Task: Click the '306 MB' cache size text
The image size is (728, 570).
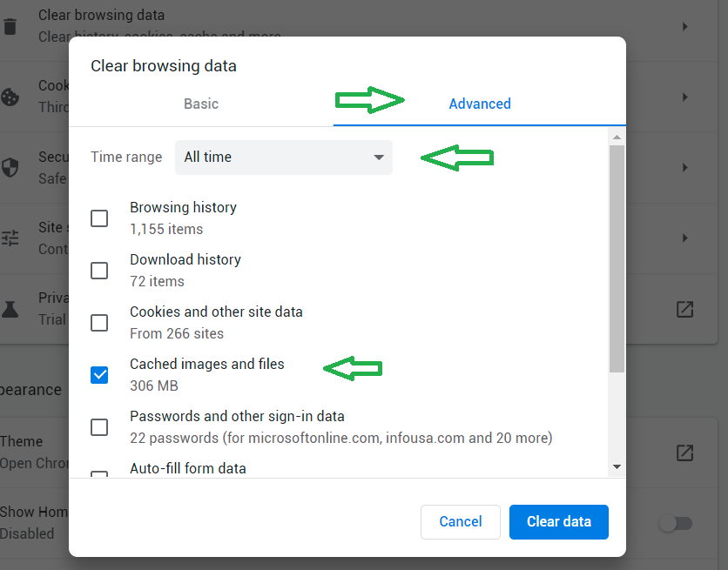Action: tap(154, 386)
